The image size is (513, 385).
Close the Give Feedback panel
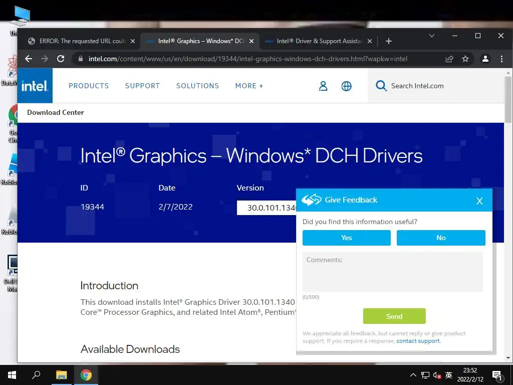(479, 201)
